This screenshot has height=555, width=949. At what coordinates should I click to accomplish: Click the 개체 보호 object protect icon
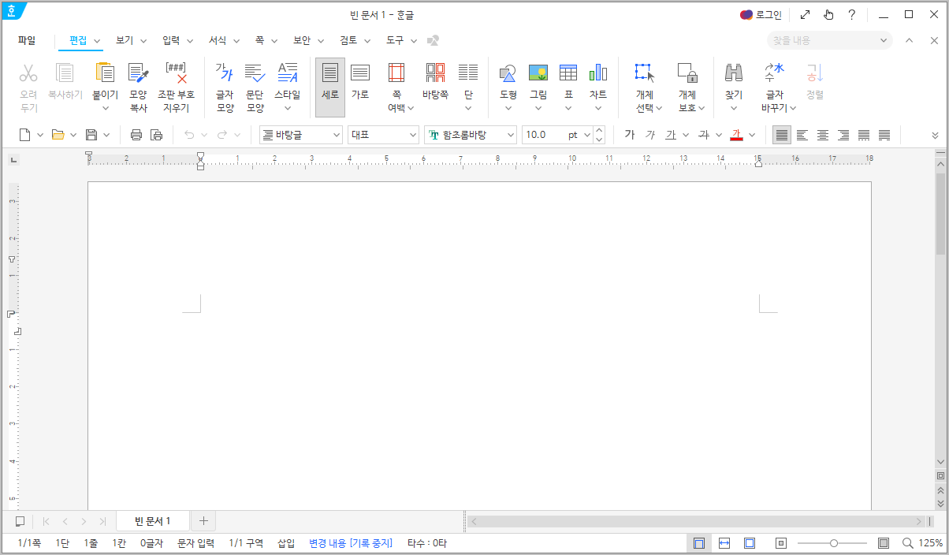point(687,73)
